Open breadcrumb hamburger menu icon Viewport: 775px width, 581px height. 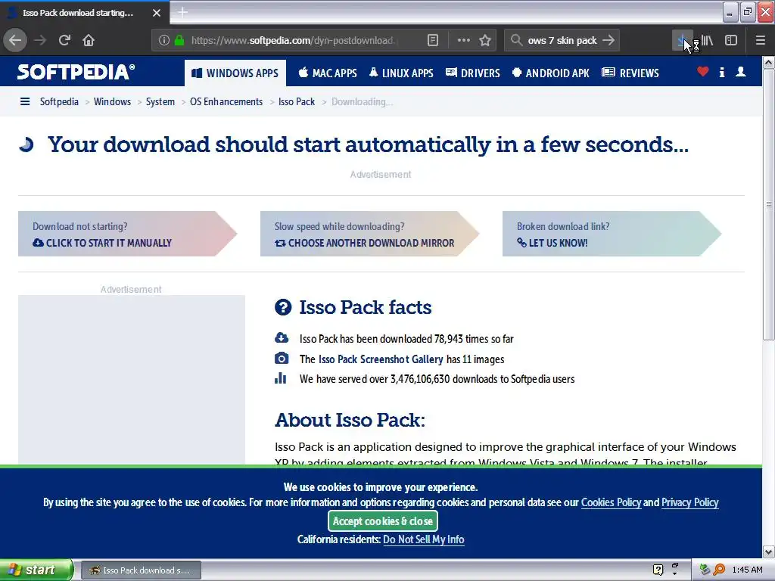click(x=25, y=102)
